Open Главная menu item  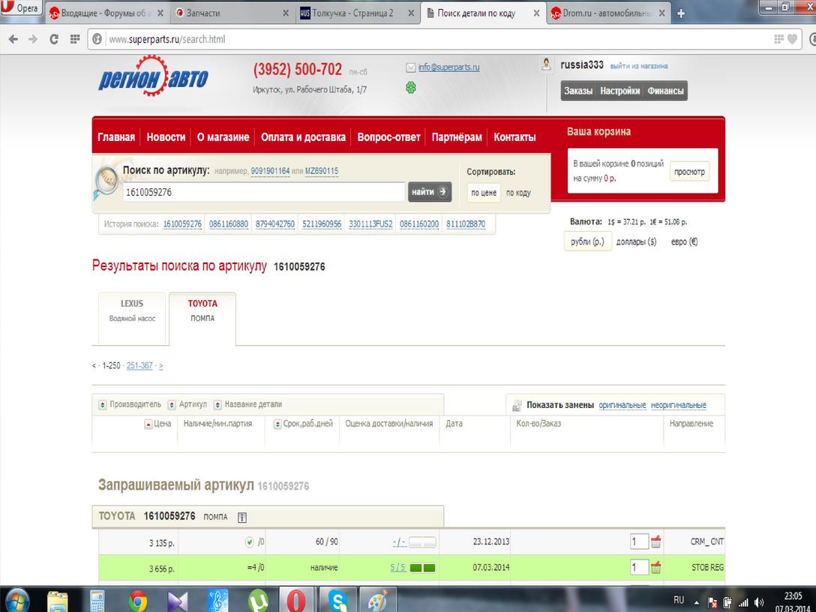pyautogui.click(x=116, y=137)
